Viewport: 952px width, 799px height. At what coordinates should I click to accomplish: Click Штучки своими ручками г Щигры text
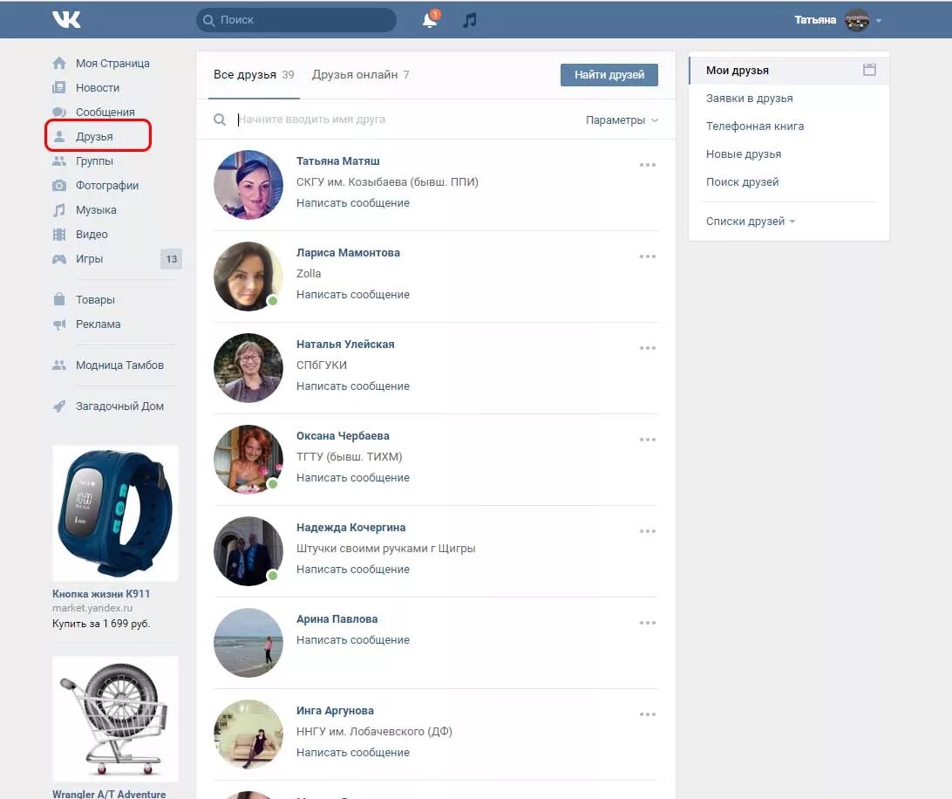click(x=385, y=549)
